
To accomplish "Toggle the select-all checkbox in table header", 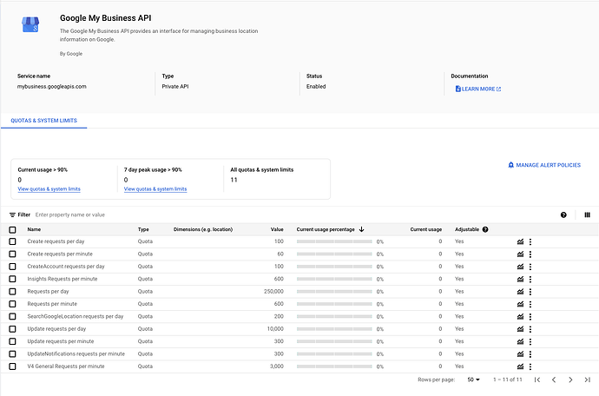I will (12, 229).
